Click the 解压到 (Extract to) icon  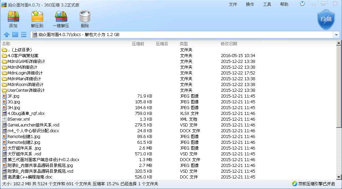click(x=37, y=17)
